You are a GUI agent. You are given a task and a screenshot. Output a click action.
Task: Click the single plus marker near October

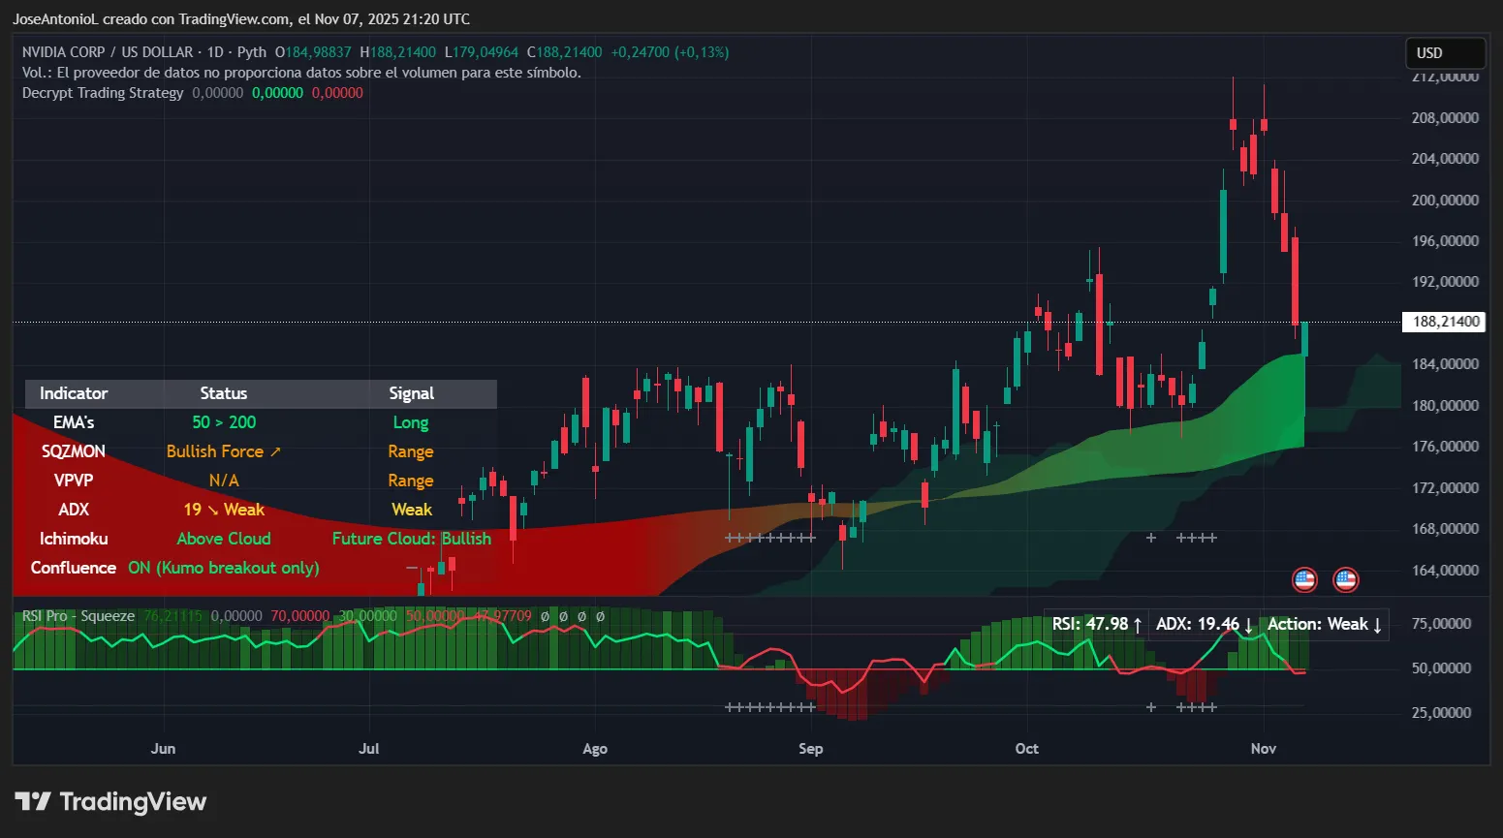(1151, 538)
